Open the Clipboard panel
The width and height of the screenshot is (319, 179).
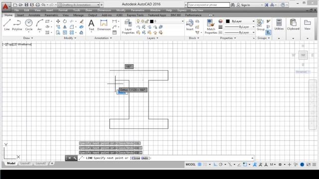click(293, 25)
